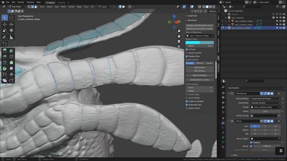Image resolution: width=287 pixels, height=161 pixels.
Task: Switch to face select mode
Action: coord(36,7)
